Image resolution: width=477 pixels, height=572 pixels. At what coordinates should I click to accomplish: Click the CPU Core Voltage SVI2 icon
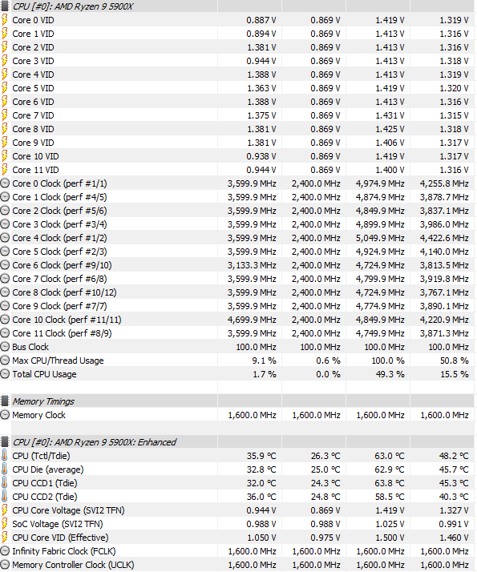(x=4, y=510)
